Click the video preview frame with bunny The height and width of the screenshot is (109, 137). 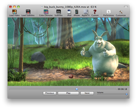click(68, 52)
